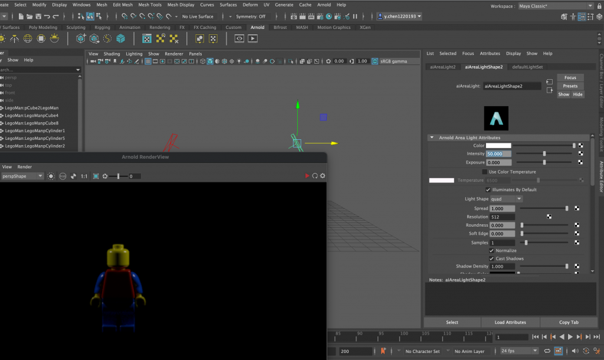Click the Undo arrow icon
604x360 pixels.
click(47, 17)
